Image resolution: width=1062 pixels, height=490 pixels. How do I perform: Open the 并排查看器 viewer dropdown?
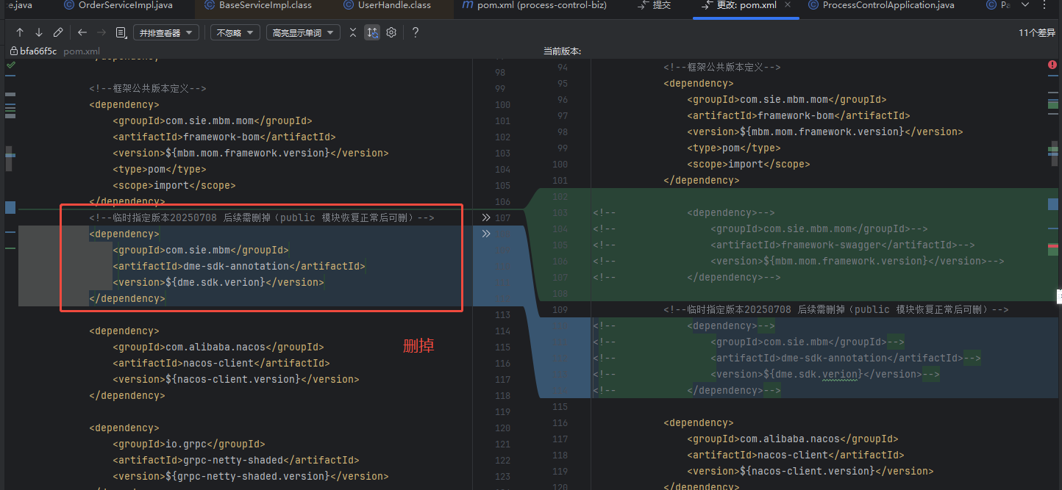(x=166, y=32)
